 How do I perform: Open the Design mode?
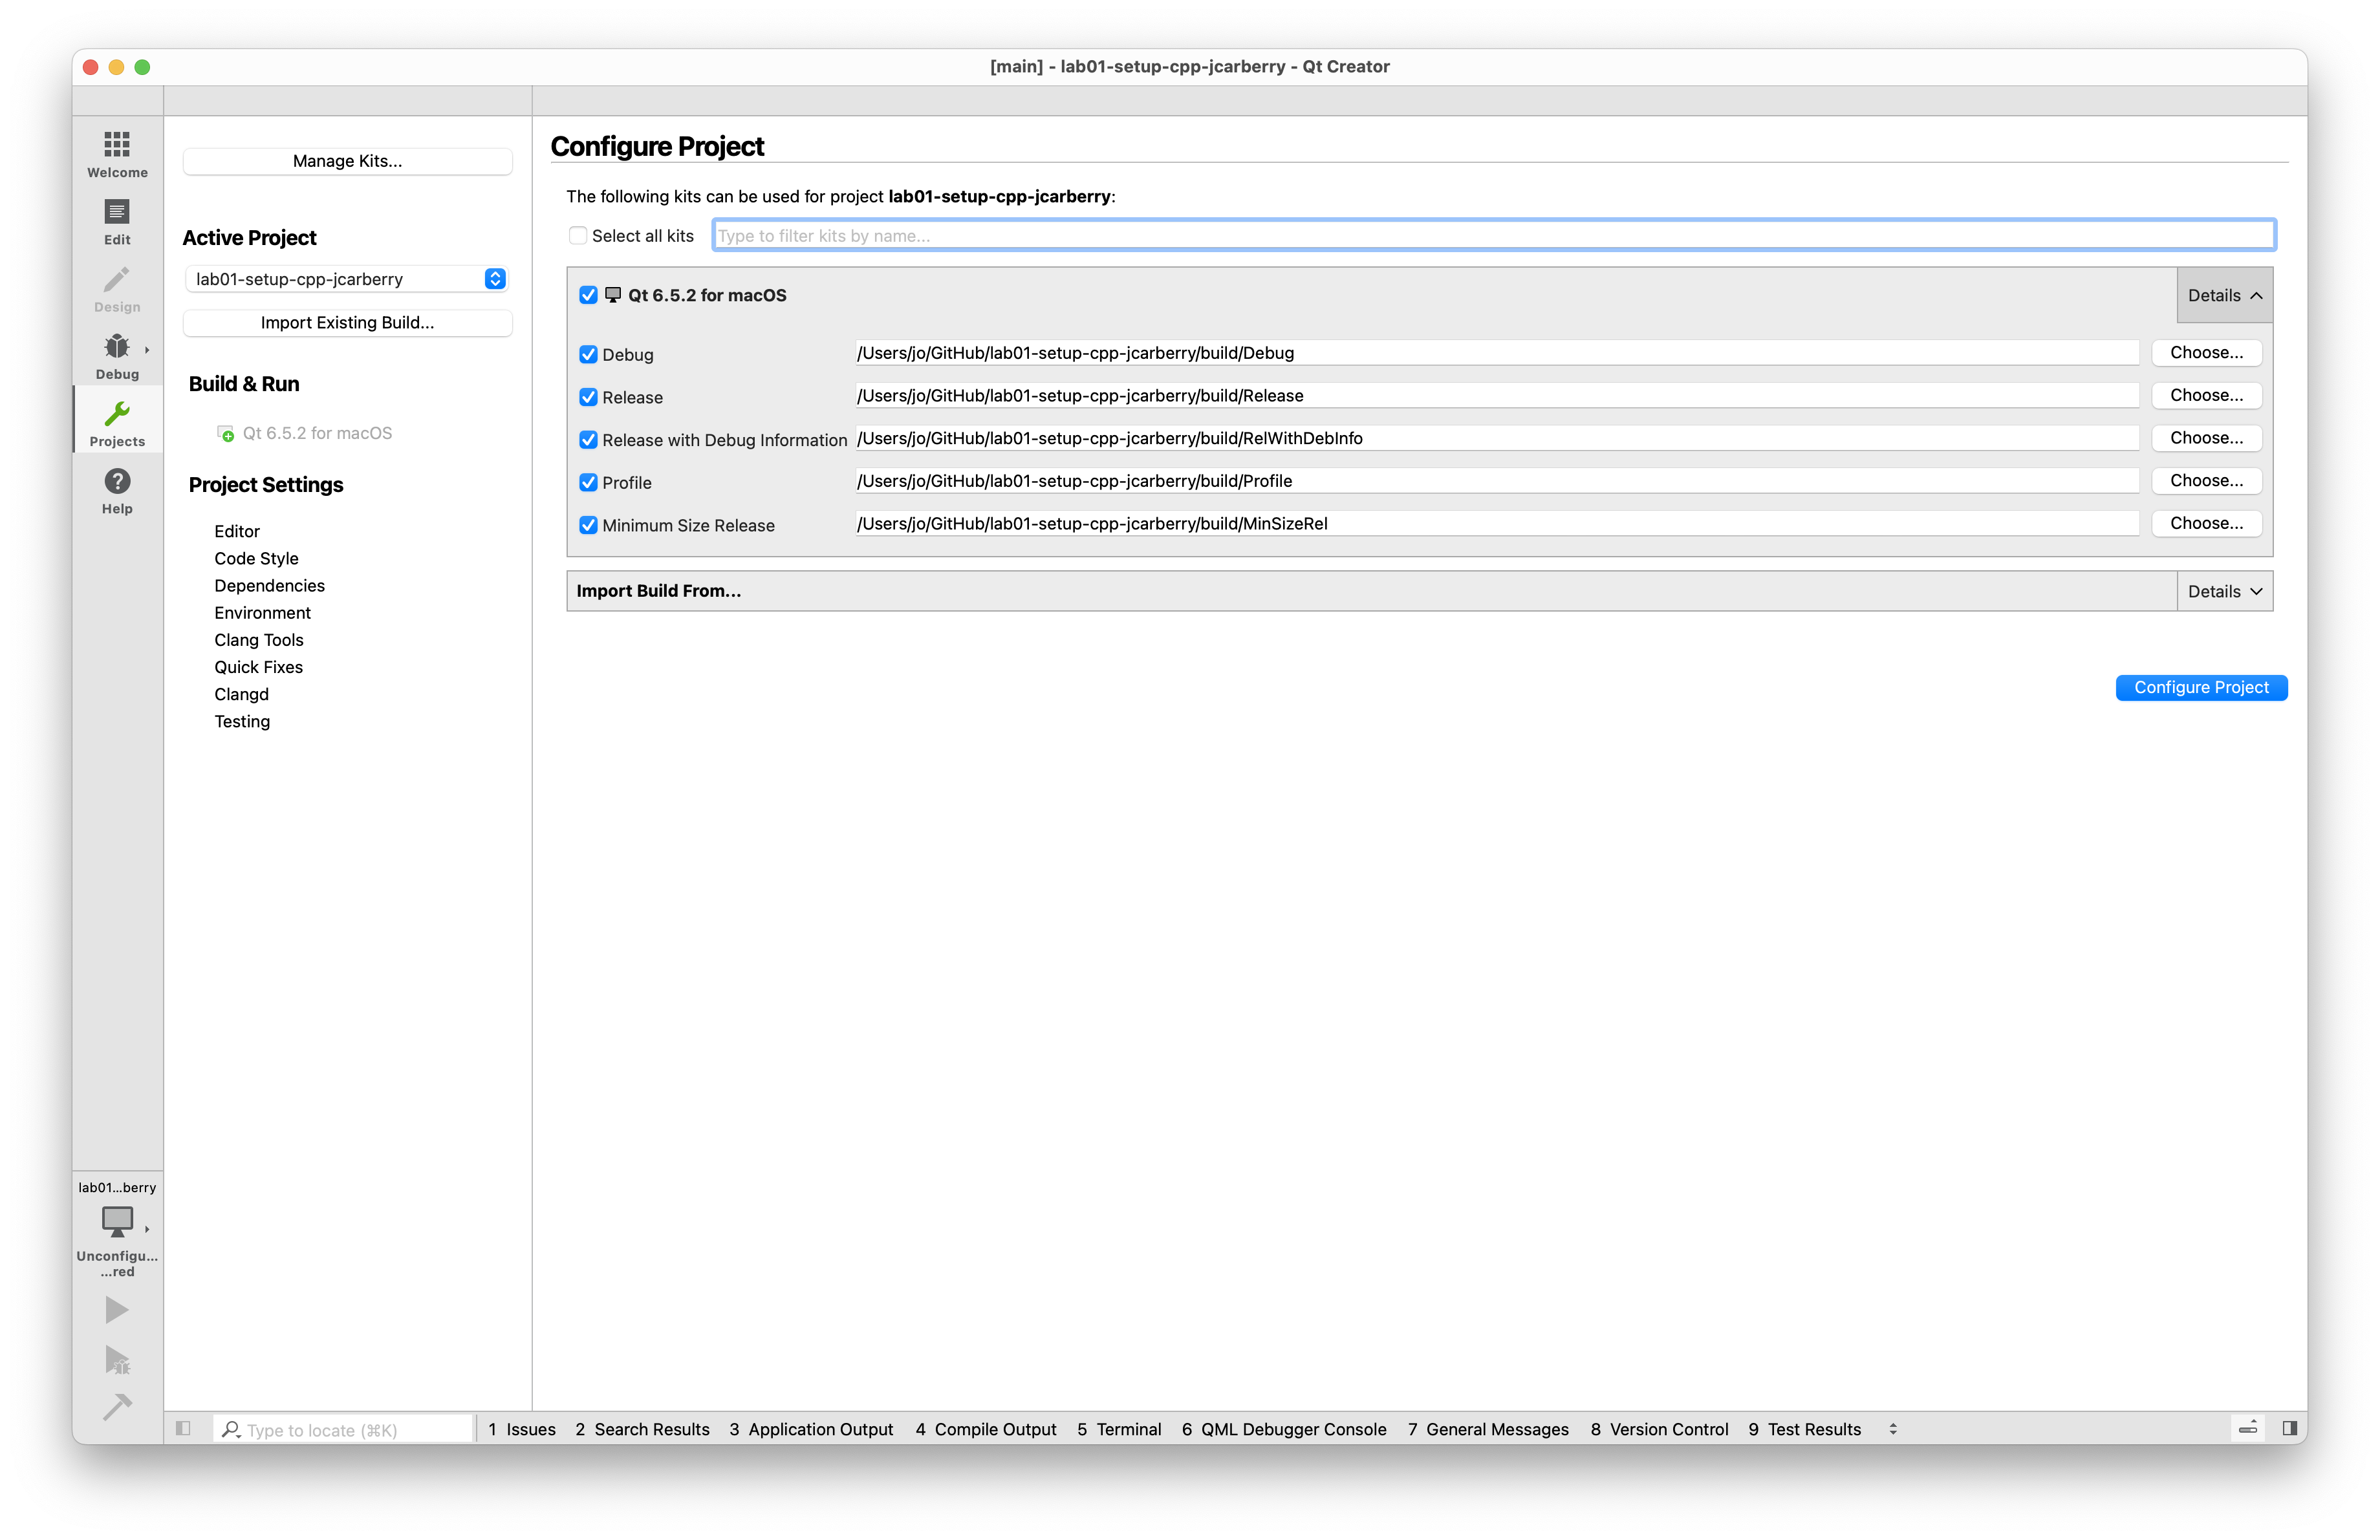coord(117,288)
